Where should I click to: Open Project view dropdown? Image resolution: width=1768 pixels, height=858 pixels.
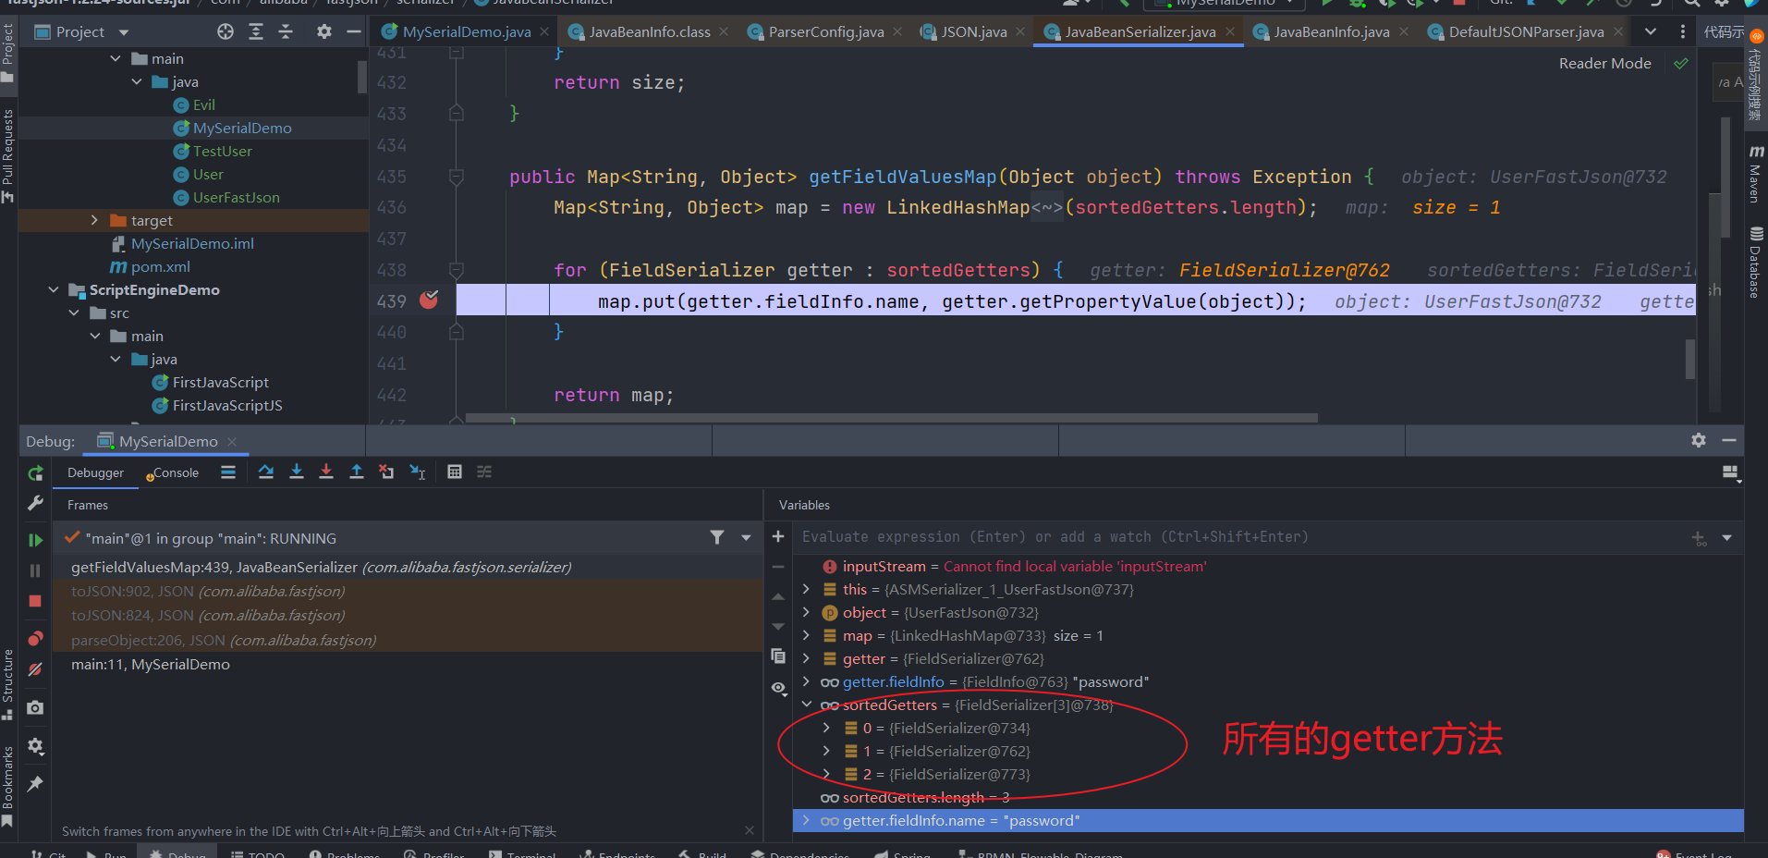pyautogui.click(x=124, y=32)
